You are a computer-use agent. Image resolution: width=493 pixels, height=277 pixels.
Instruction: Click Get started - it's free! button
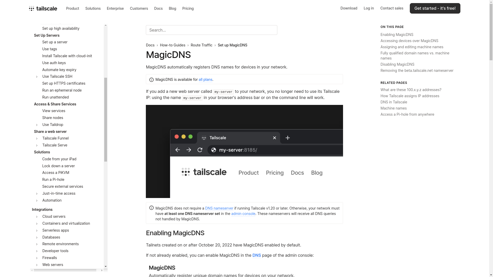coord(435,8)
